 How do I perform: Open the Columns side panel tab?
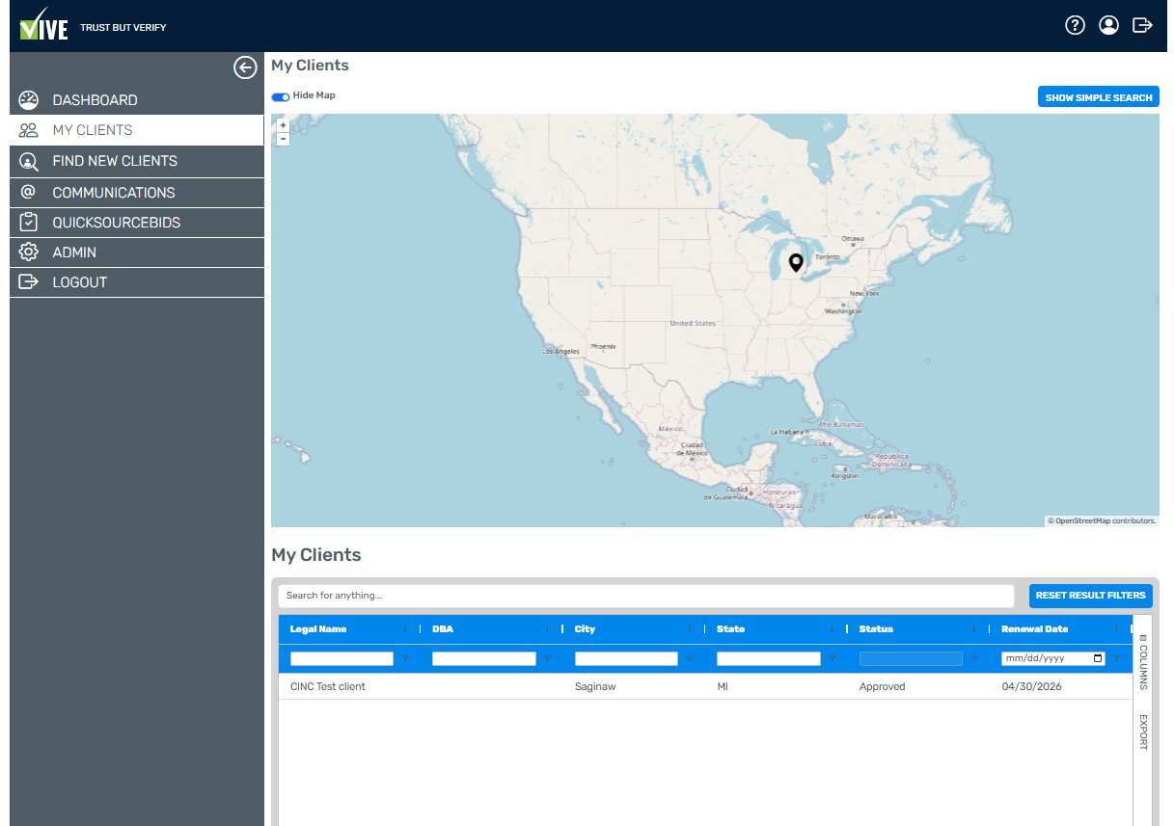(x=1143, y=661)
